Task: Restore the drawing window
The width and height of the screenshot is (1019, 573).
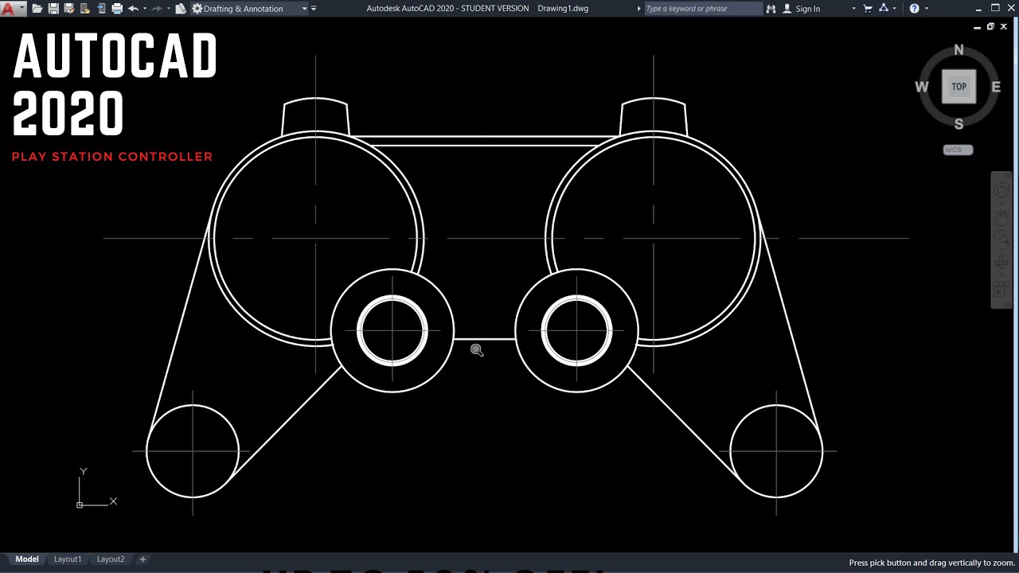Action: point(990,27)
